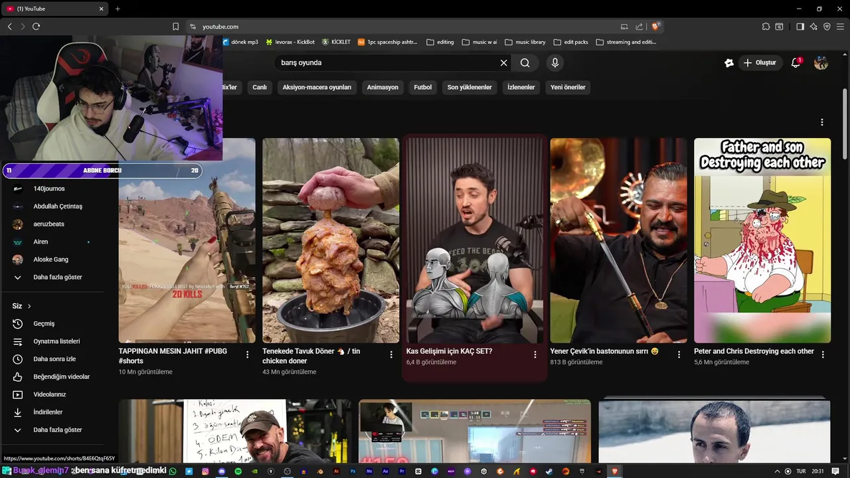The image size is (850, 478).
Task: Open new tab with plus button
Action: [x=118, y=9]
